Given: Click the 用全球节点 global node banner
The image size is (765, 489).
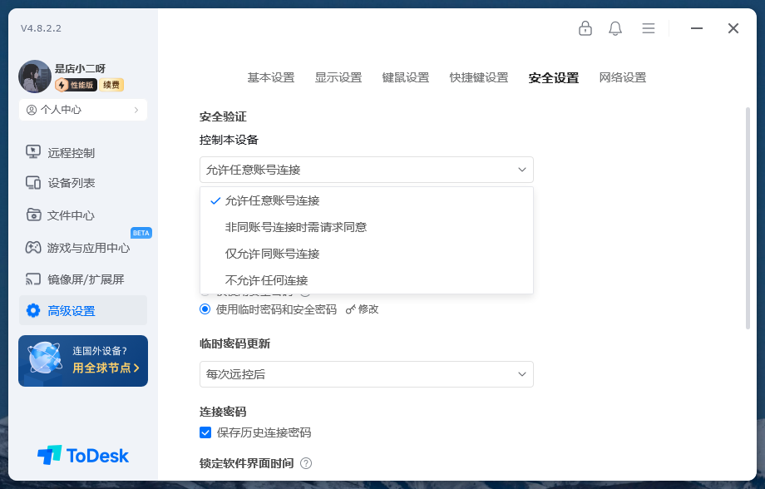Looking at the screenshot, I should click(x=83, y=361).
